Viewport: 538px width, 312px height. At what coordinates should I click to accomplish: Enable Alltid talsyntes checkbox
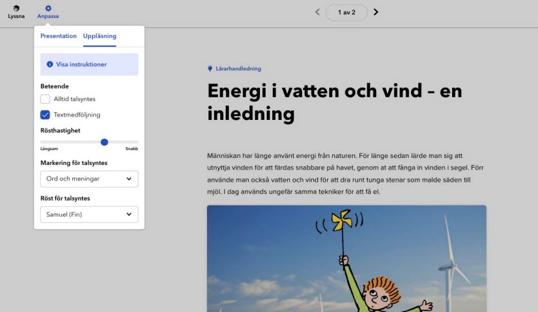coord(45,99)
